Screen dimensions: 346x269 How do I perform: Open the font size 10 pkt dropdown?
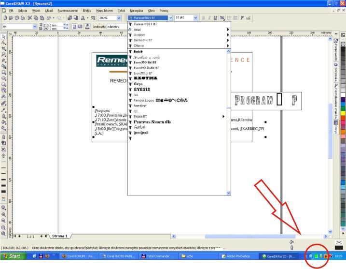(195, 18)
